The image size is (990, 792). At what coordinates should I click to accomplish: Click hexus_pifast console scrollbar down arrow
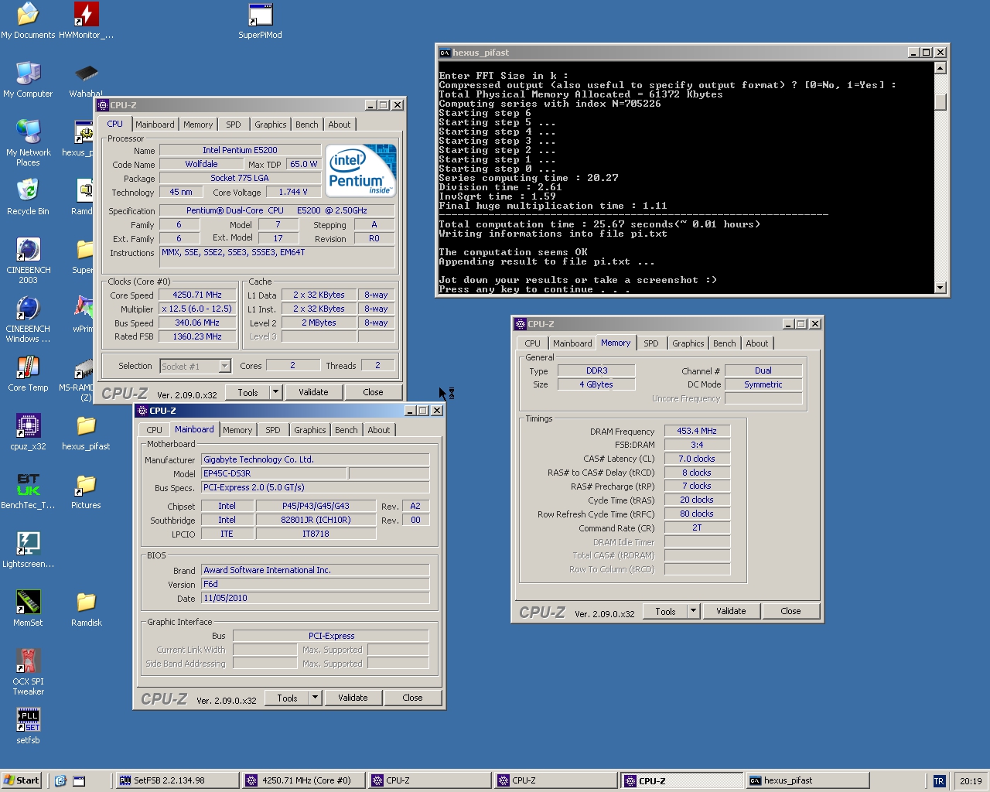click(940, 288)
